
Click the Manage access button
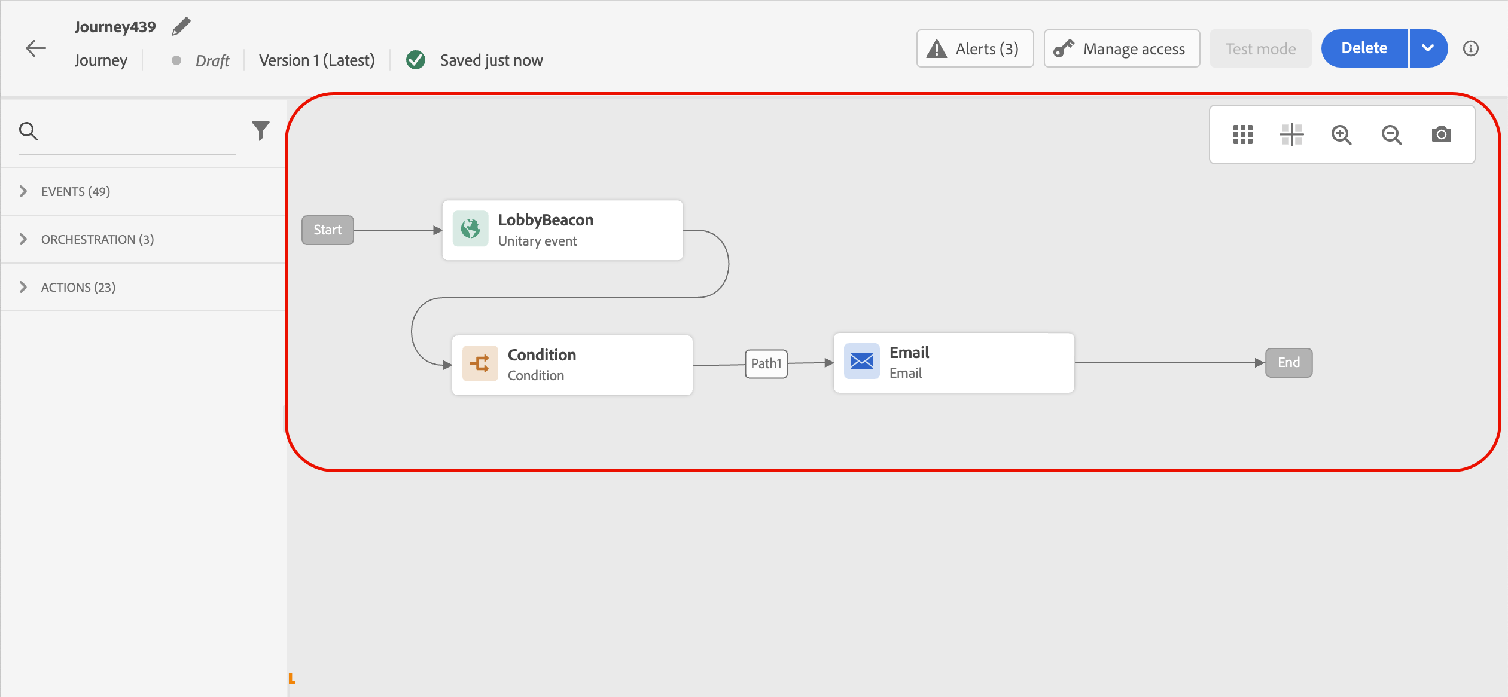1122,48
